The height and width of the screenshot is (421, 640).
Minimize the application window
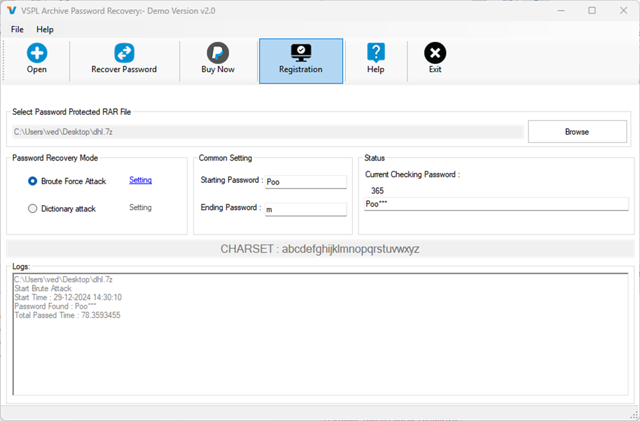561,11
